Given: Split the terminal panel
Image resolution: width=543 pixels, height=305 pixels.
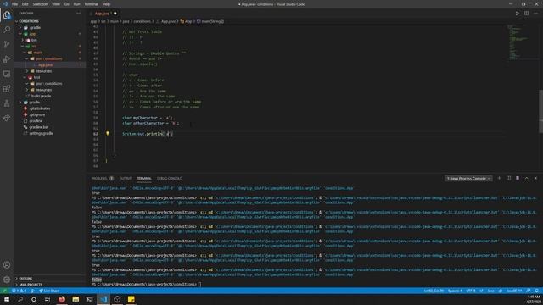Looking at the screenshot, I should click(x=508, y=178).
